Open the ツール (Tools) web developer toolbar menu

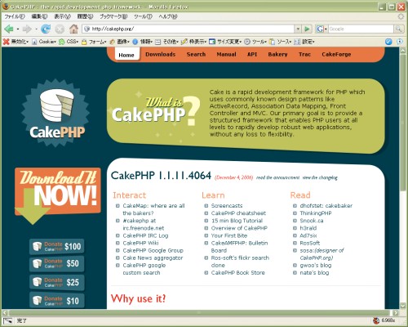[x=255, y=42]
